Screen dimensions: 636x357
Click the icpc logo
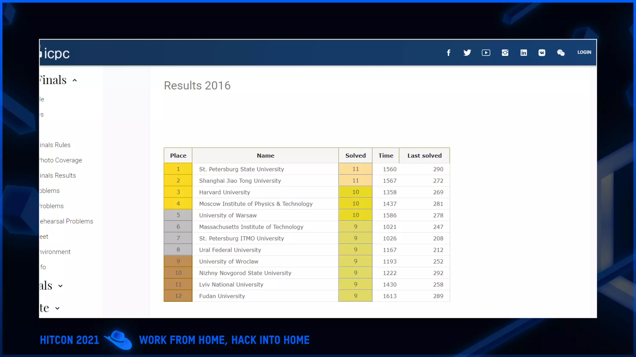coord(56,54)
